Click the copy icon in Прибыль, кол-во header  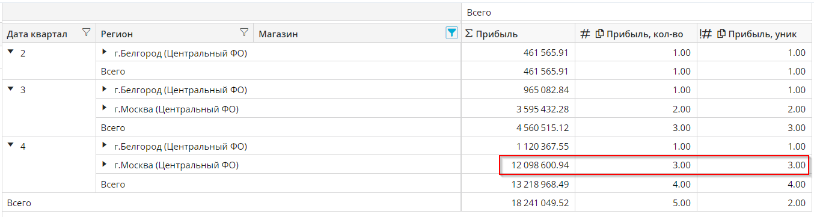click(599, 34)
